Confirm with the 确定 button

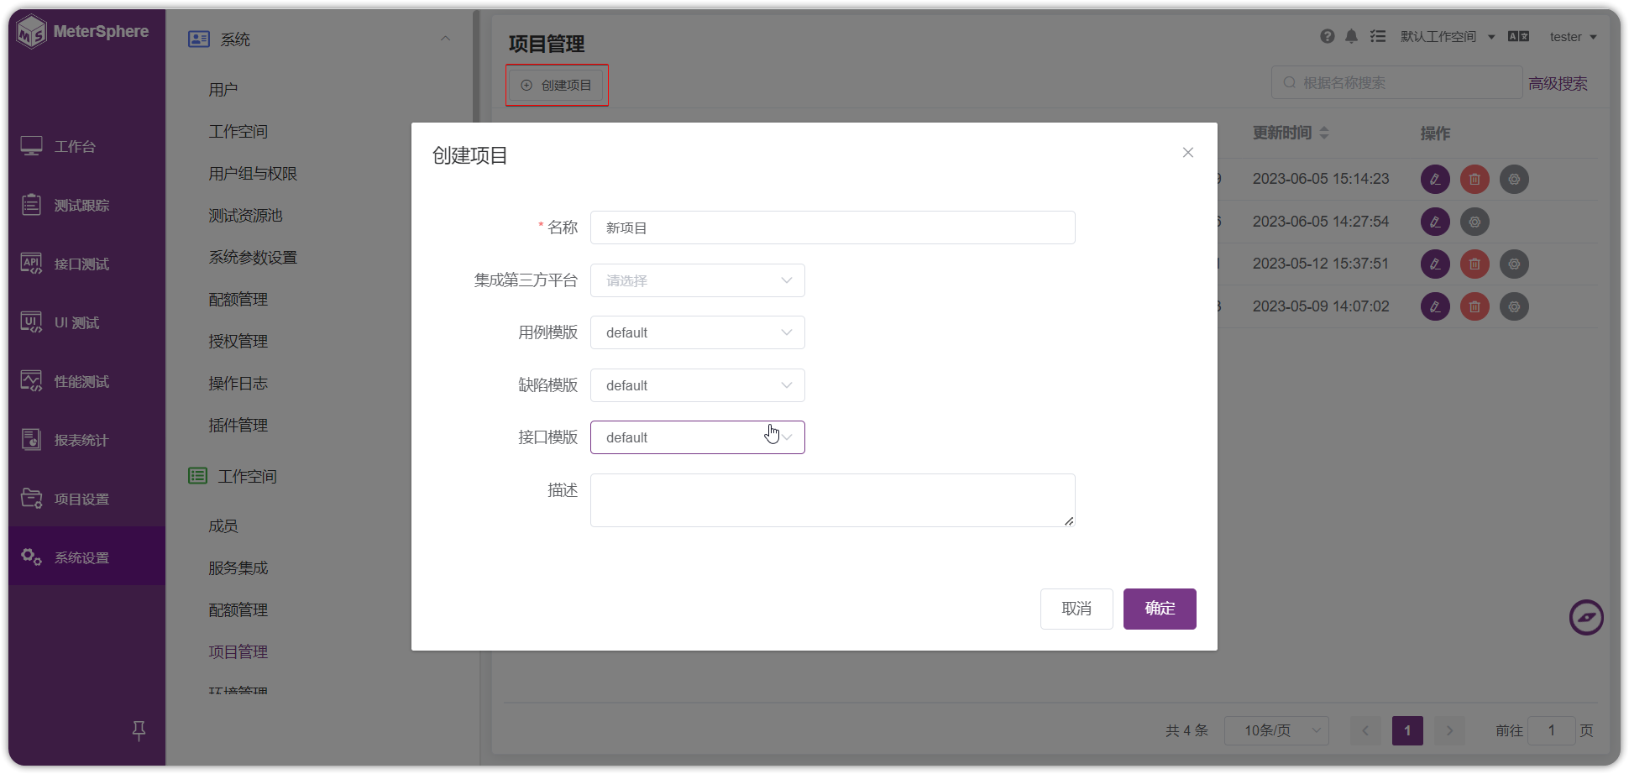[1160, 609]
